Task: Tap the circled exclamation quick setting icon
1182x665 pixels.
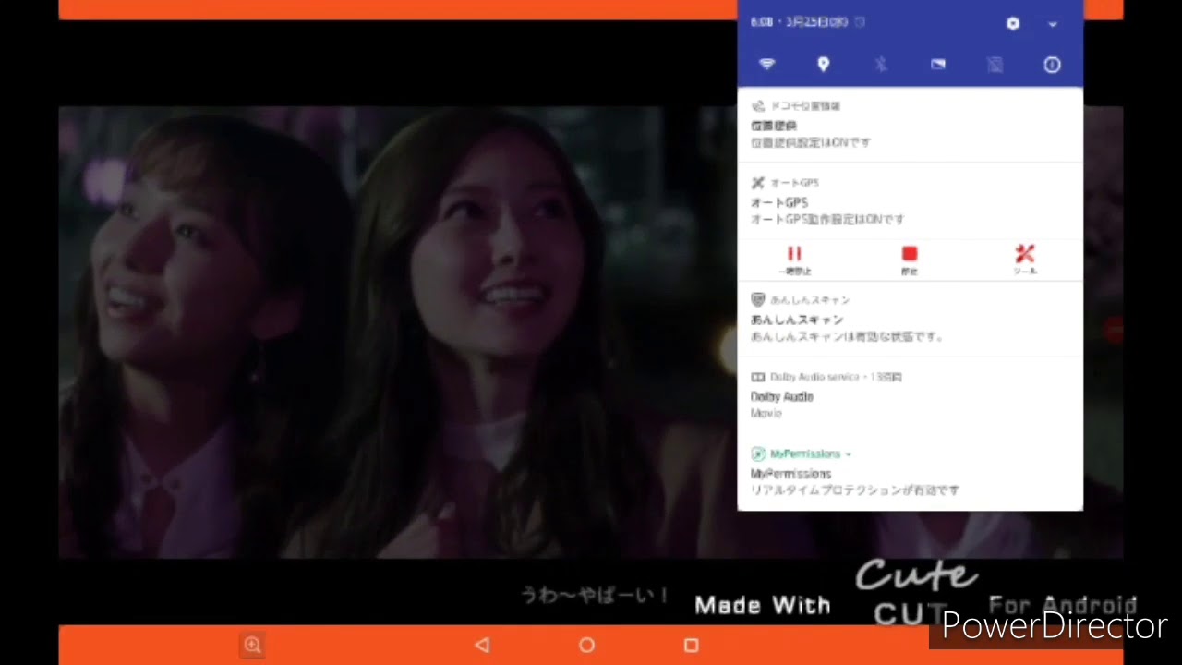Action: tap(1052, 65)
